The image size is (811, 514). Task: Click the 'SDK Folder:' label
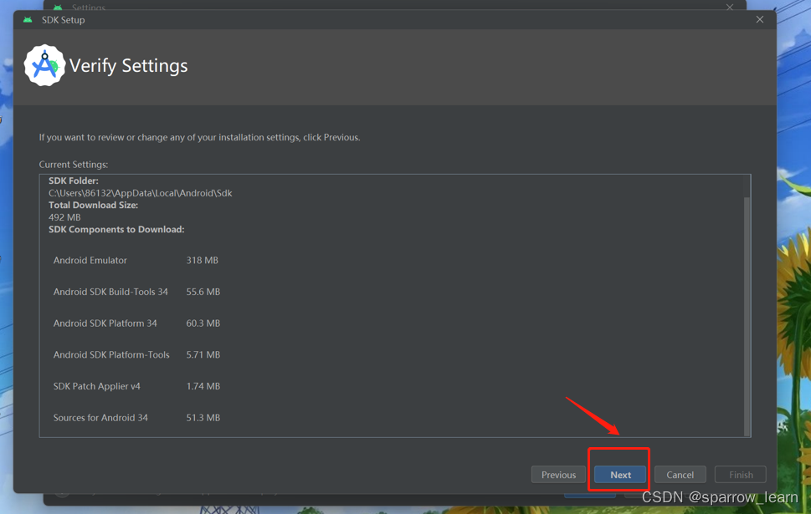[x=74, y=181]
